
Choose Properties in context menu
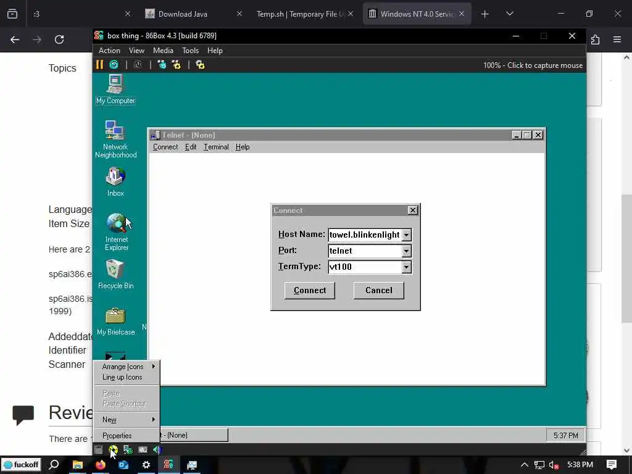pos(127,435)
